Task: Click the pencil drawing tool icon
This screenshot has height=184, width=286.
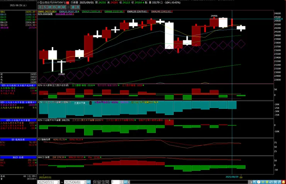Action: coord(279,182)
